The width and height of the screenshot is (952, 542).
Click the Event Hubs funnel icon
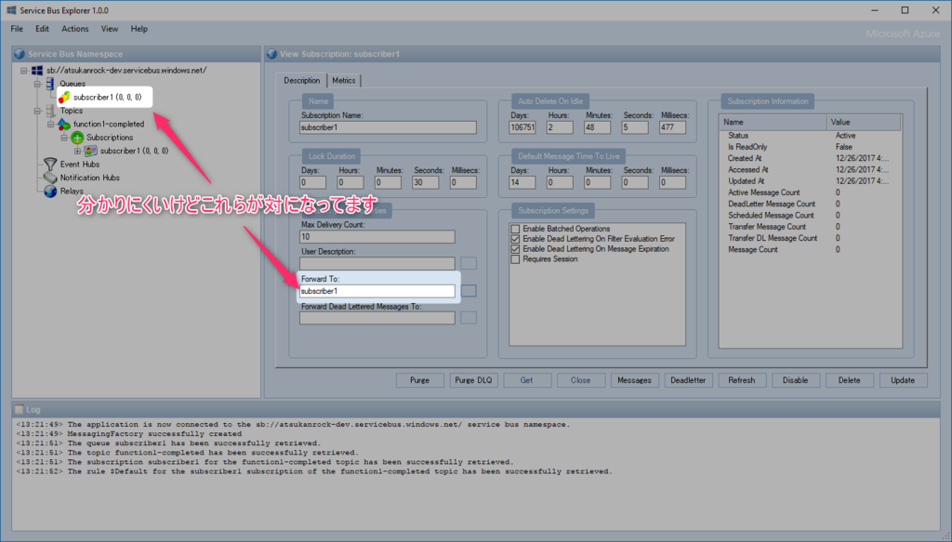tap(50, 165)
